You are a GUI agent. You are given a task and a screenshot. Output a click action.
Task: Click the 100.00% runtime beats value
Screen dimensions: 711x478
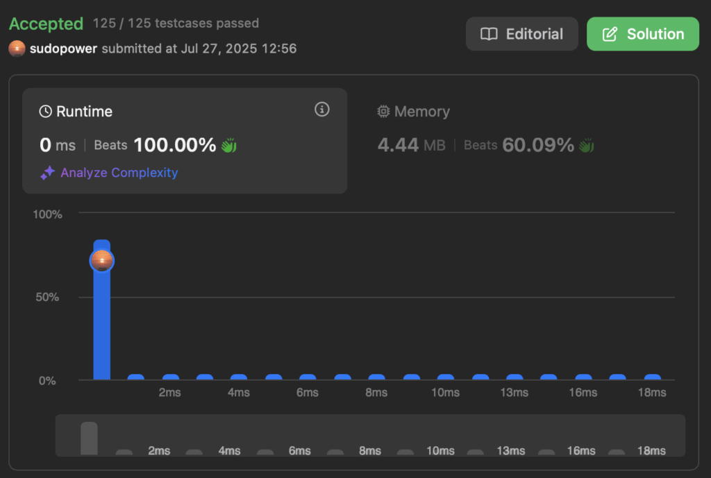point(174,145)
